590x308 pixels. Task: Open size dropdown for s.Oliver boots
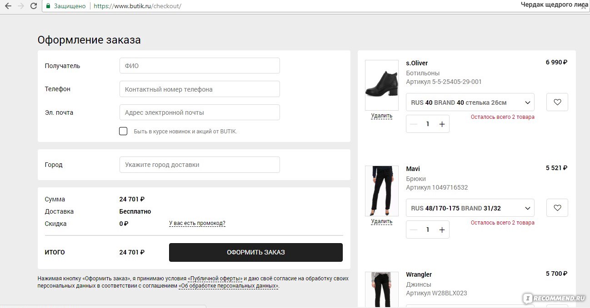coord(470,103)
